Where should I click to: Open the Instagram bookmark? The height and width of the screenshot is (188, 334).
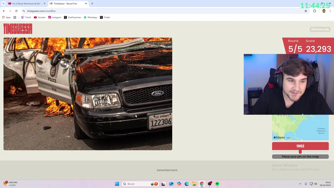(x=55, y=17)
